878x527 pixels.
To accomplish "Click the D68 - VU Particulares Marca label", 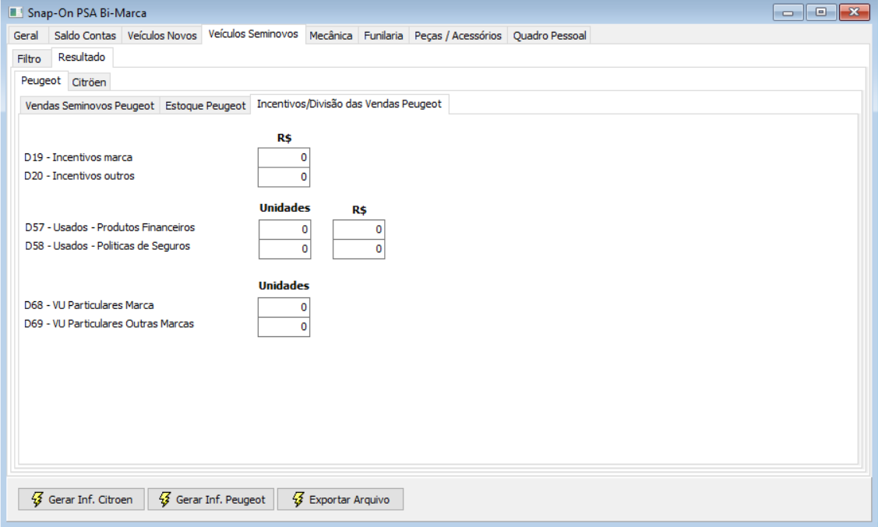I will (x=89, y=305).
